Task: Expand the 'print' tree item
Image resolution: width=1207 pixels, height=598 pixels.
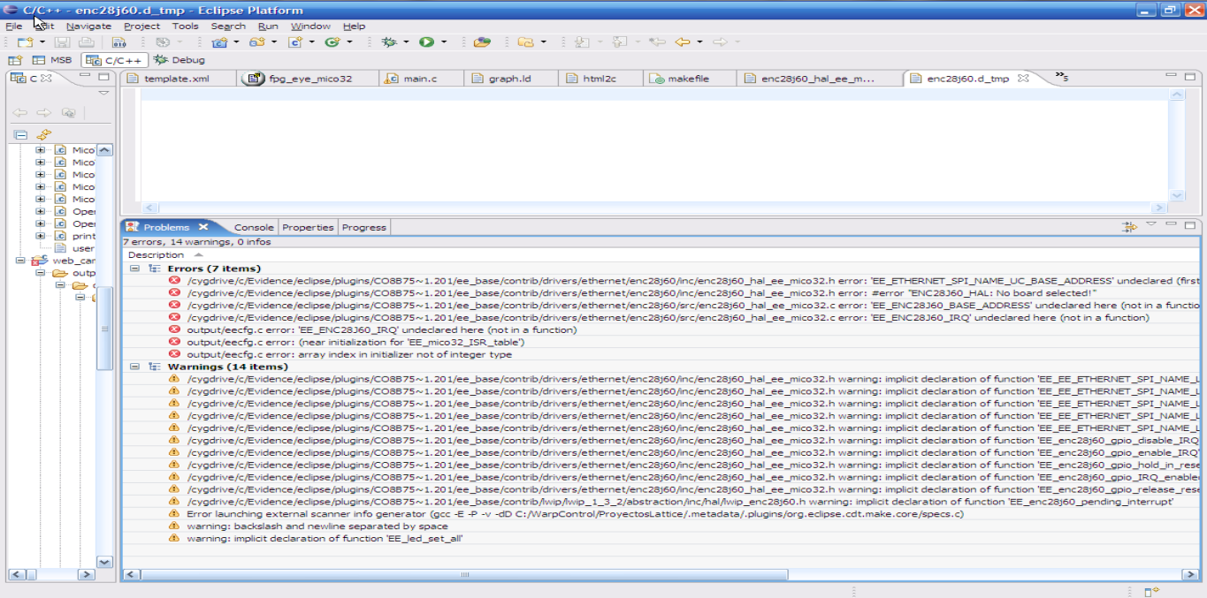Action: pos(41,237)
